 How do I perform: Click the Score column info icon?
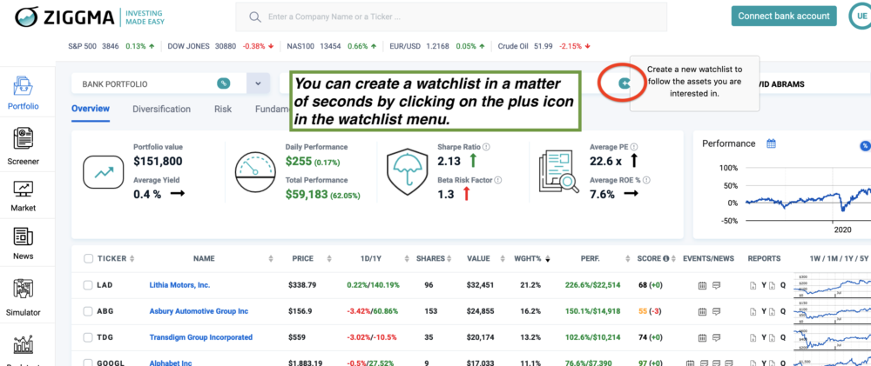[x=666, y=258]
